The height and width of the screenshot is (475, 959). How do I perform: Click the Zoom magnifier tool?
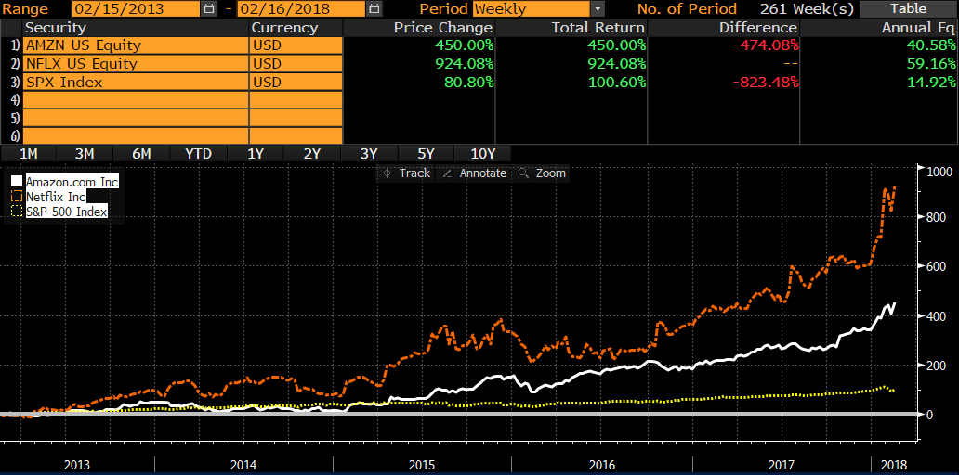tap(542, 173)
